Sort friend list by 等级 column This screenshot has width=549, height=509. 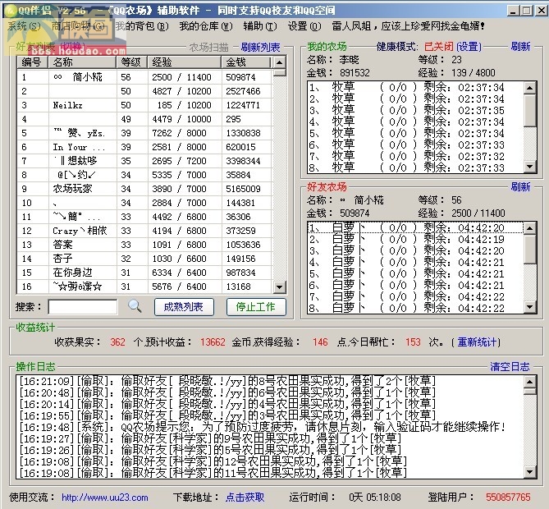pos(132,62)
